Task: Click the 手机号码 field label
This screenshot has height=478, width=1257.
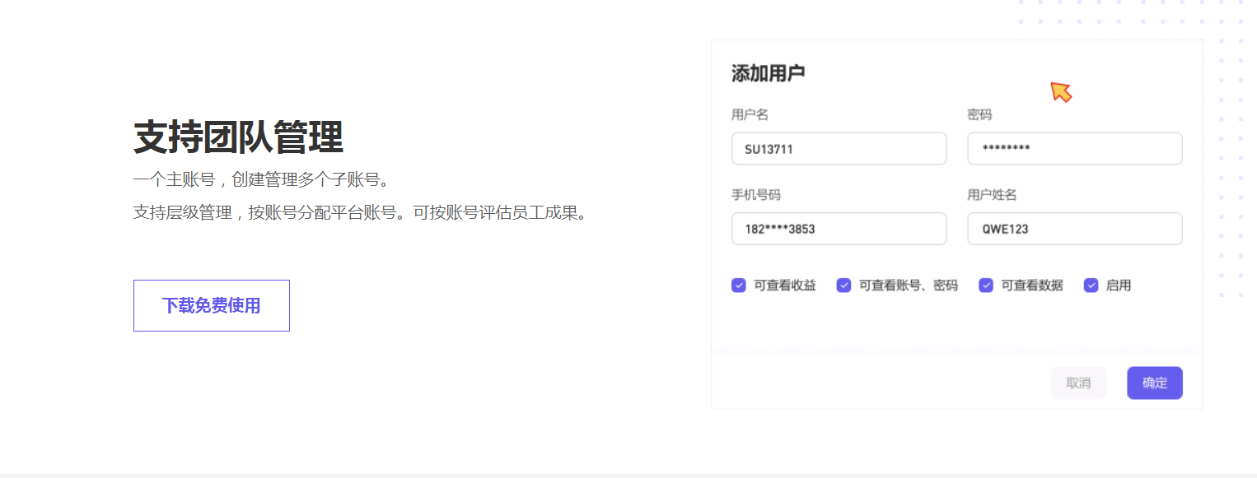Action: click(757, 195)
